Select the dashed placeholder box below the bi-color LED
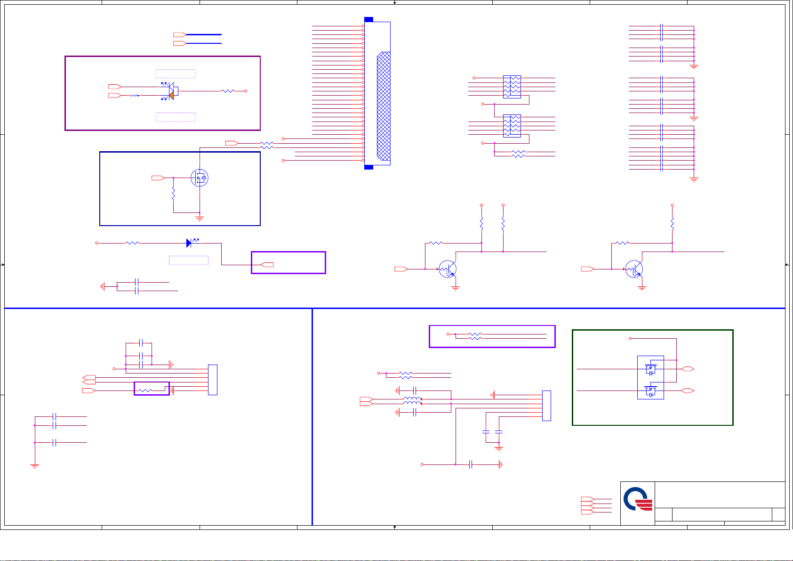This screenshot has height=561, width=793. click(x=176, y=117)
